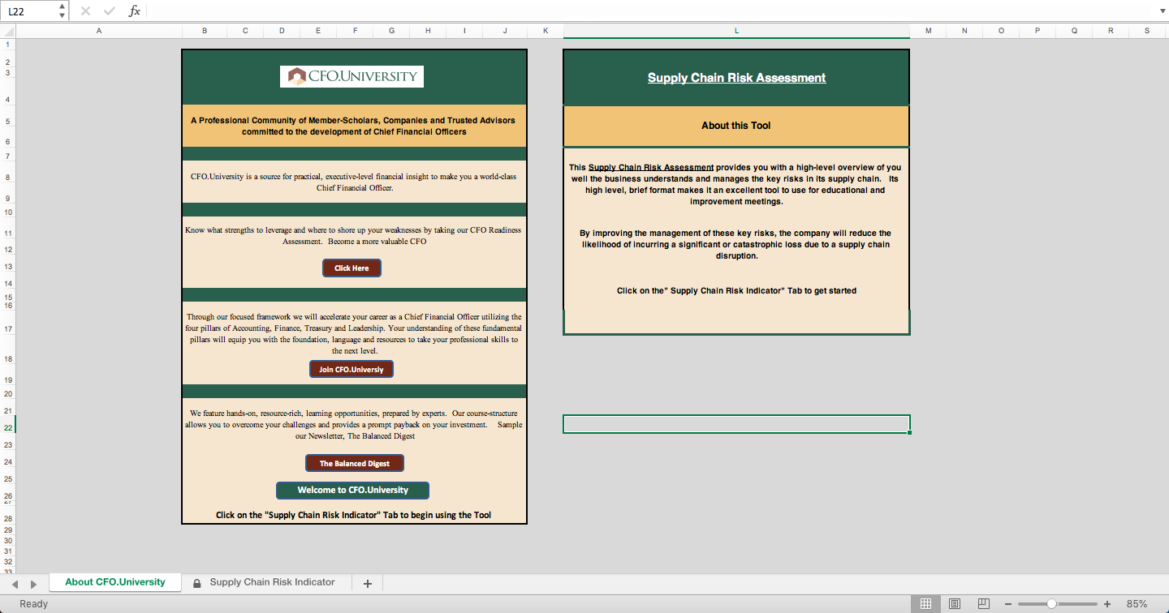Open the Insert Function fx button
This screenshot has height=613, width=1169.
(x=135, y=11)
